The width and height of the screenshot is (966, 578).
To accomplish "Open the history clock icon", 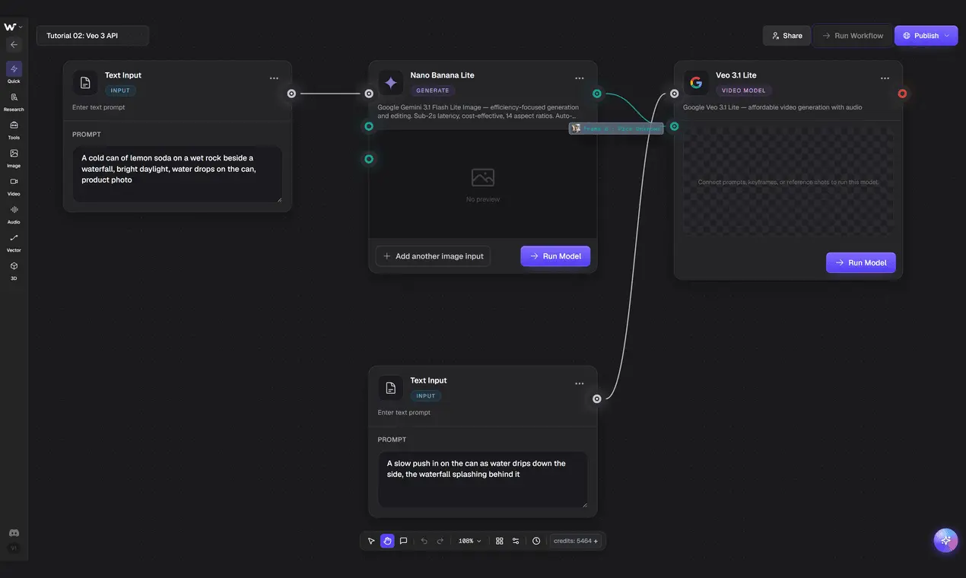I will click(x=536, y=541).
